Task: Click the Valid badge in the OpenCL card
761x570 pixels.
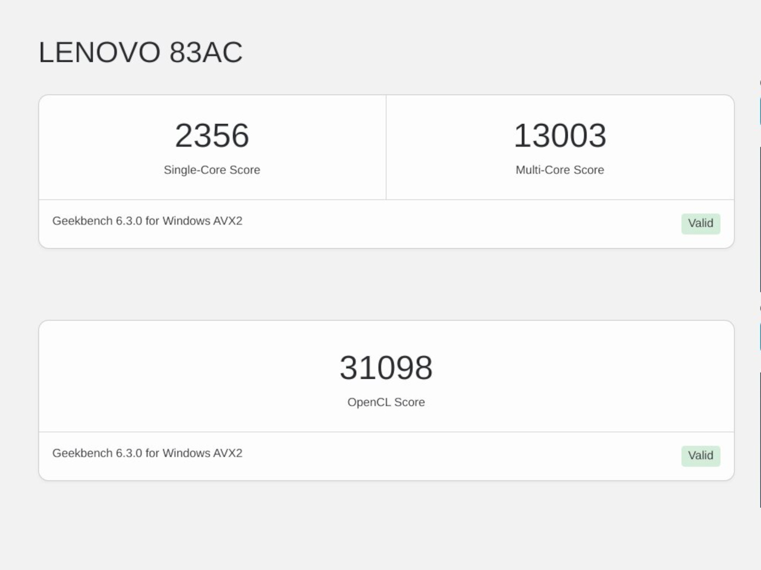Action: coord(700,455)
